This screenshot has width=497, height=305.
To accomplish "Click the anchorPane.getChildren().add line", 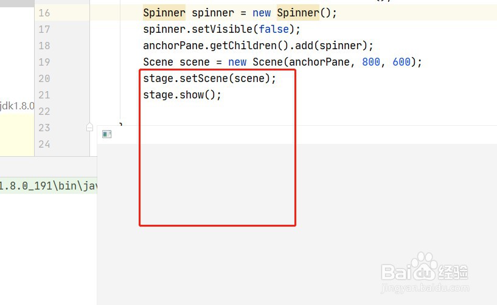I will (x=258, y=46).
